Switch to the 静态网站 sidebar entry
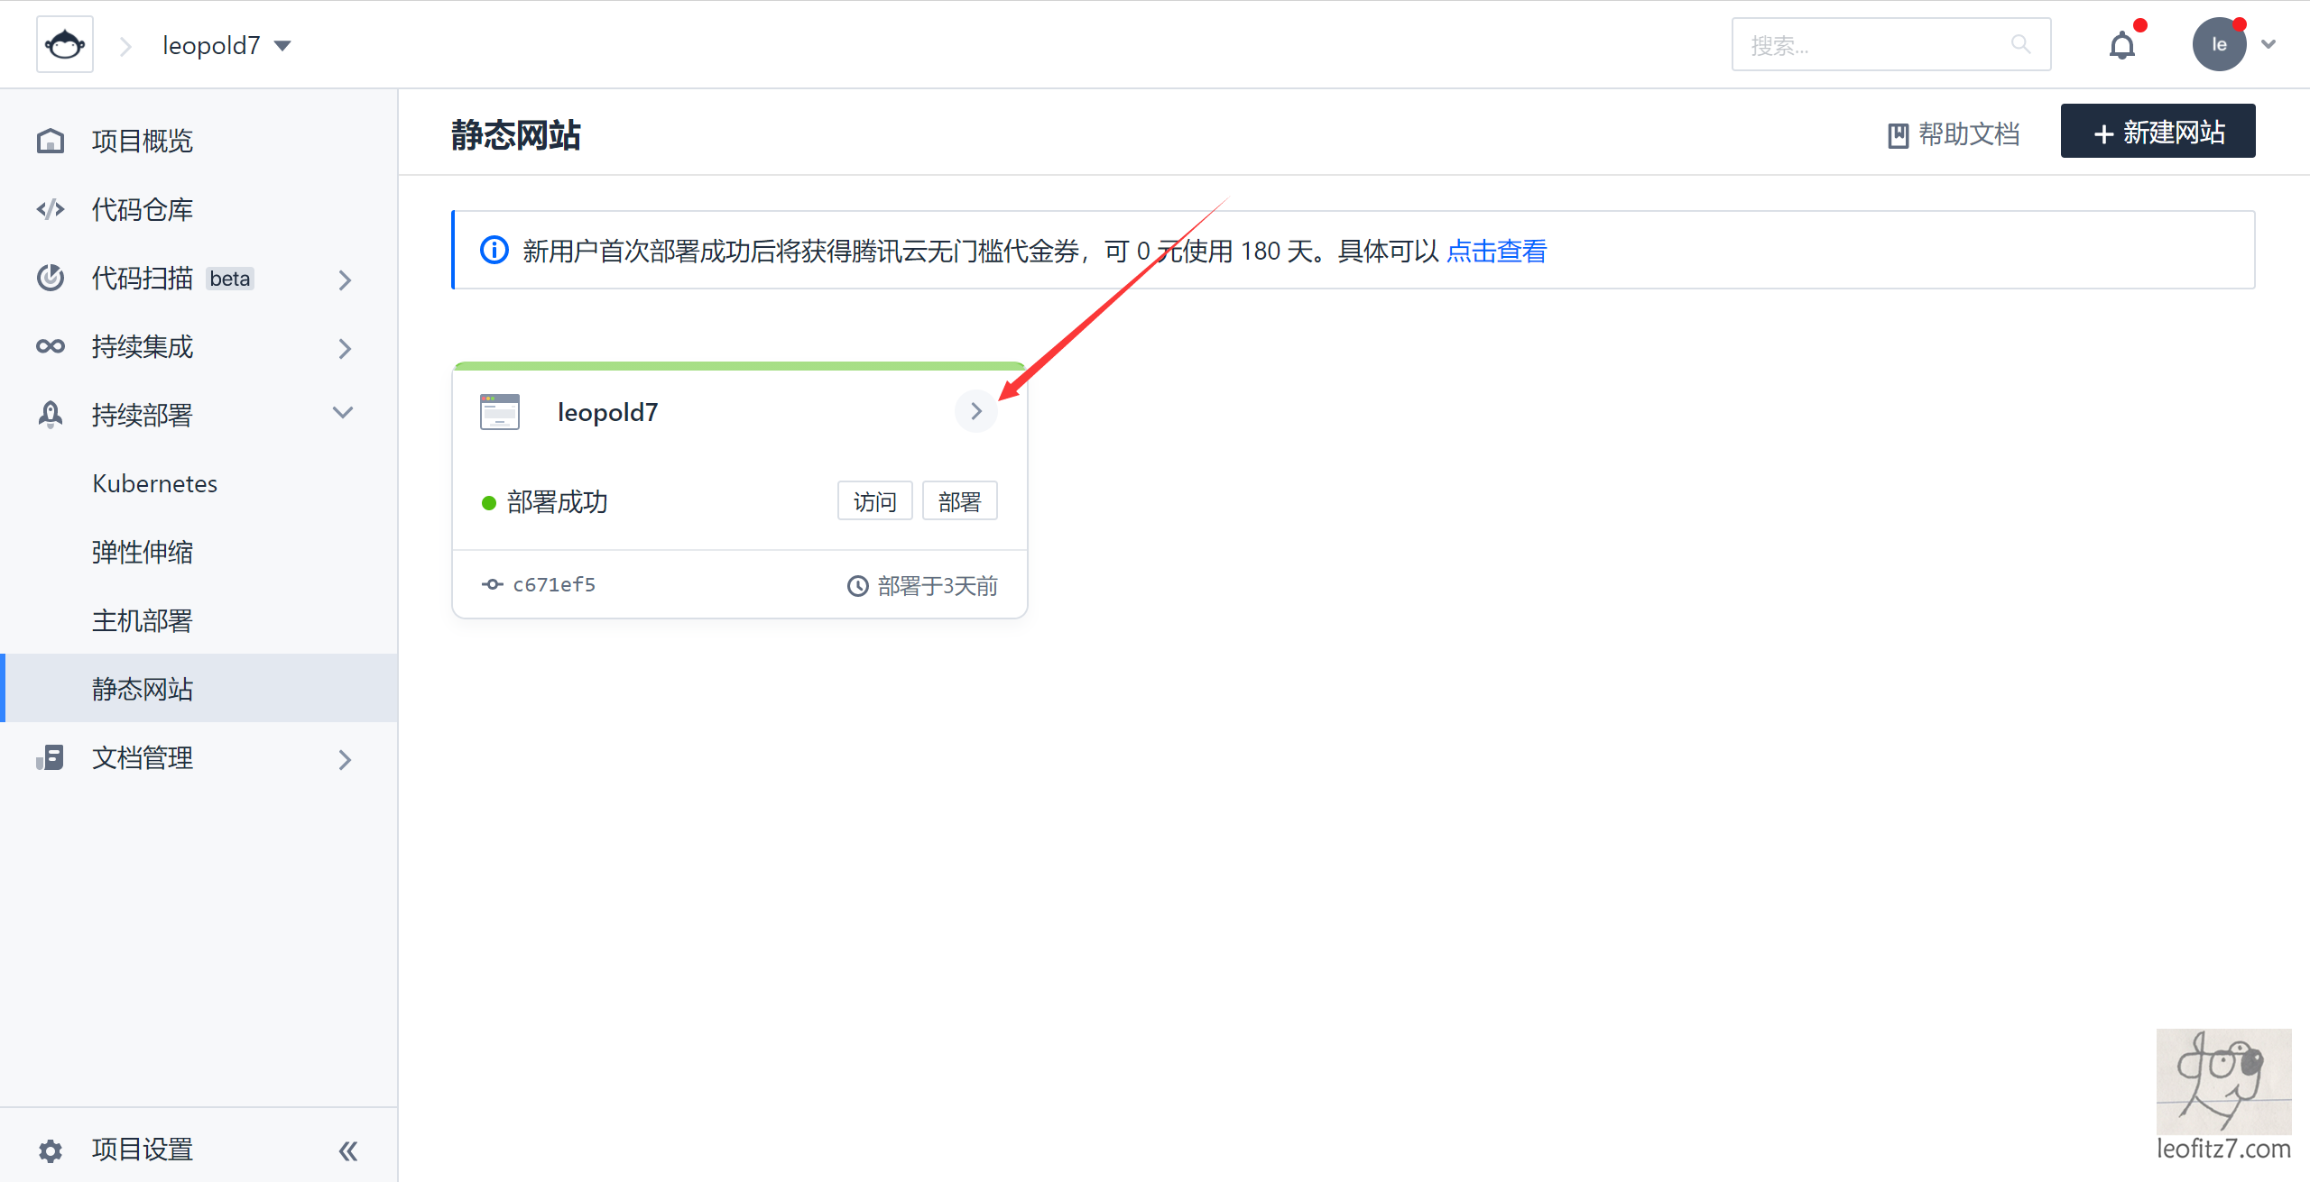 coord(143,689)
